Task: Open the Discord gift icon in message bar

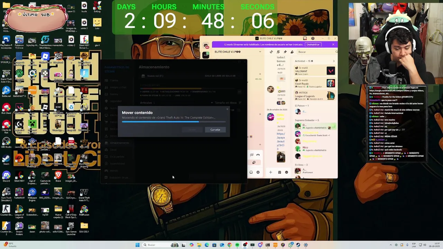Action: point(279,172)
